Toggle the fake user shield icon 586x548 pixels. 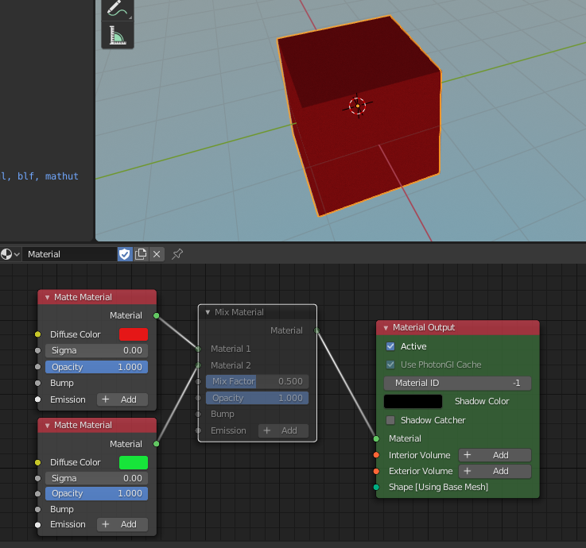[x=125, y=254]
